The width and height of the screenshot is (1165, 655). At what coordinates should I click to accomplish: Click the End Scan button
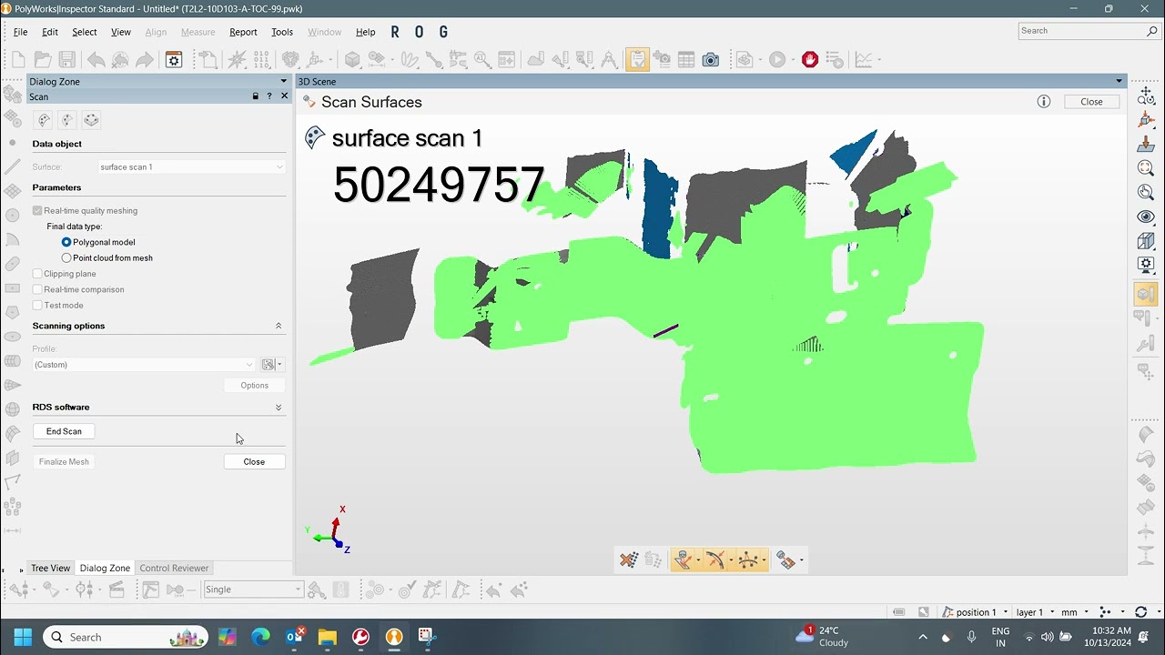coord(64,431)
